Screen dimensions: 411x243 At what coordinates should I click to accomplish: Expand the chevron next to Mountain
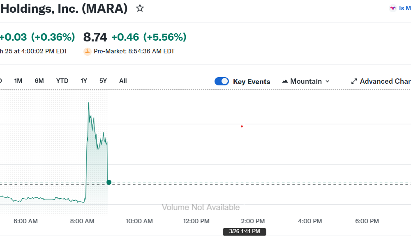[x=328, y=81]
